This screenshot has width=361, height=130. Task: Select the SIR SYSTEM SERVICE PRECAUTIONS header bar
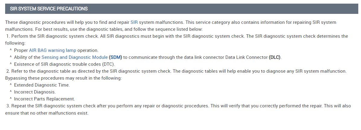pyautogui.click(x=182, y=9)
